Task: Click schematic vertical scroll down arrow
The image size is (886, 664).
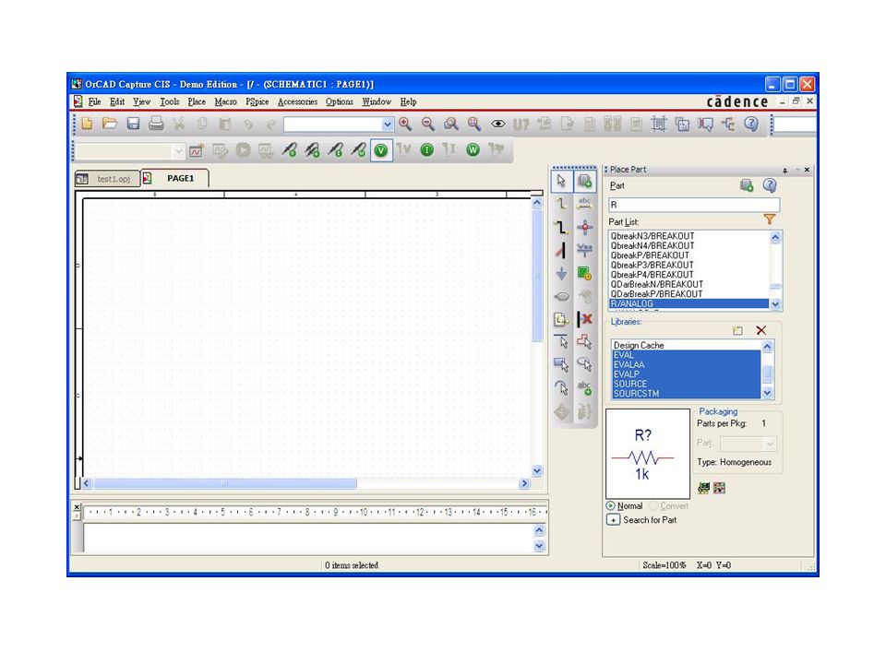Action: (537, 471)
